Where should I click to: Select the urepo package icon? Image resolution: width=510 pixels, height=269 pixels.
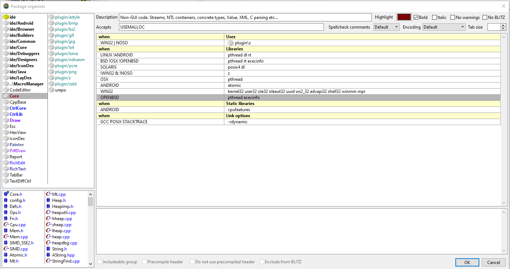(51, 90)
